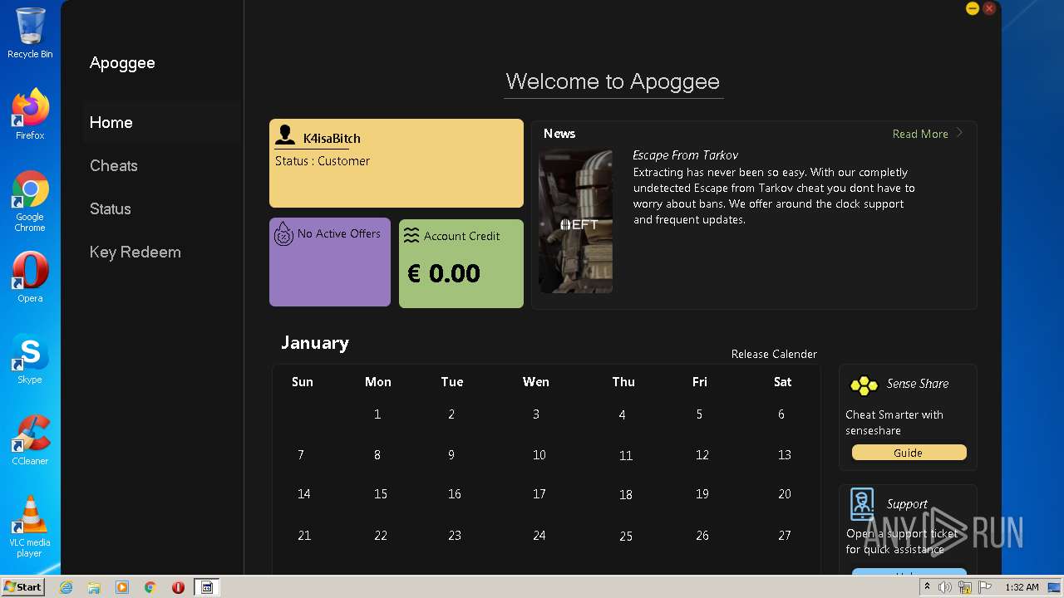Image resolution: width=1064 pixels, height=598 pixels.
Task: Click the Sense Share honeycomb icon
Action: tap(864, 385)
